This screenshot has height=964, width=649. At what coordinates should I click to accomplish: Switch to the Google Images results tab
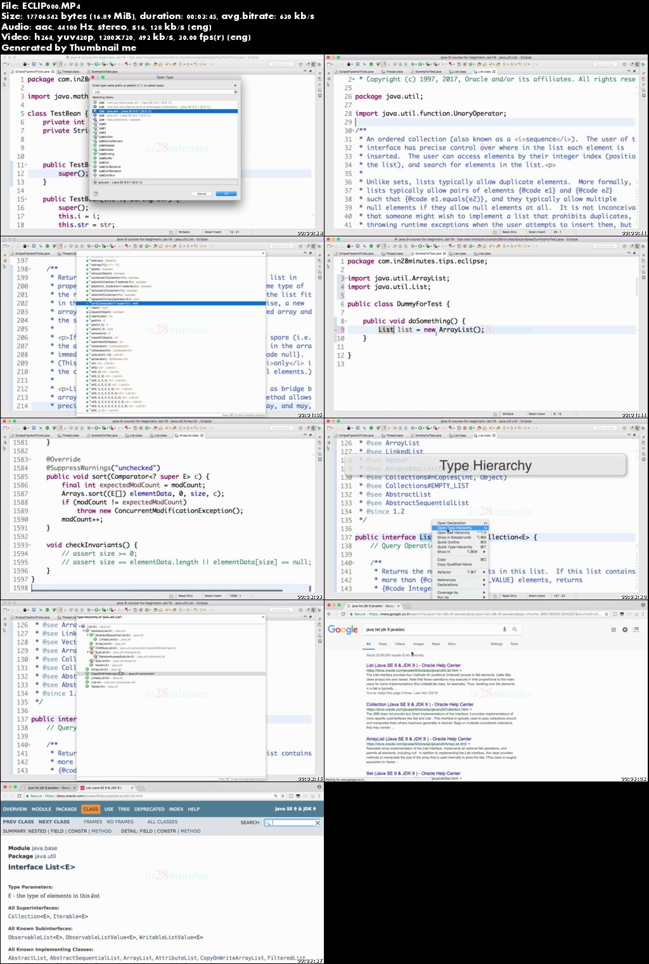coord(418,644)
